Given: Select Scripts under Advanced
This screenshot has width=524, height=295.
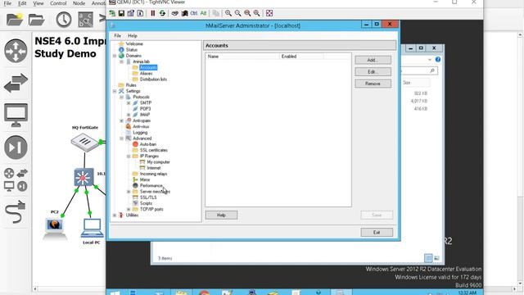Looking at the screenshot, I should click(146, 203).
